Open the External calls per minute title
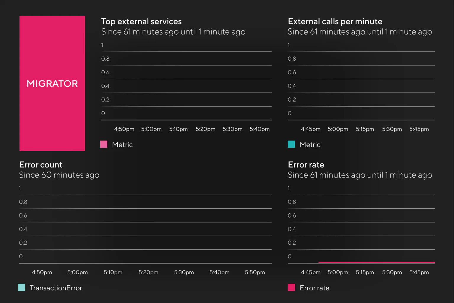This screenshot has height=303, width=454. point(335,22)
